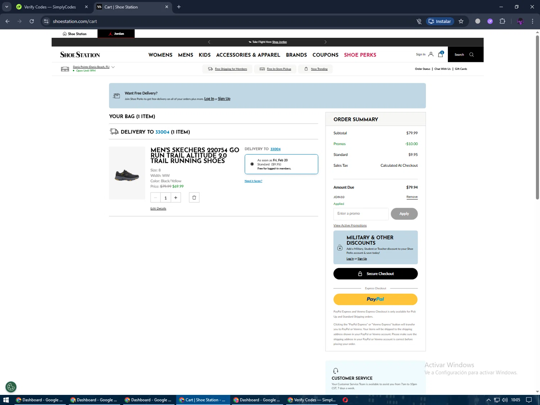Screen dimensions: 540x405
Task: Open Verify Codes window in taskbar
Action: coord(312,400)
